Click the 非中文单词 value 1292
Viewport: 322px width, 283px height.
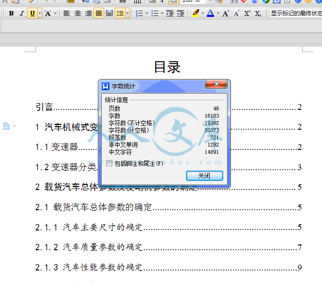pos(213,145)
